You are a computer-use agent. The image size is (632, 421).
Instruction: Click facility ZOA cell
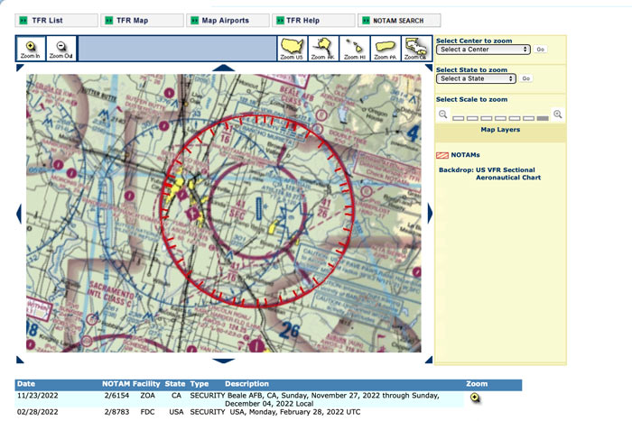click(147, 396)
